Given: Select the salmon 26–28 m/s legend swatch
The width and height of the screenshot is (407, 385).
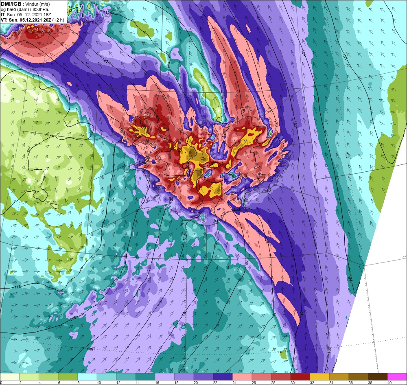Looking at the screenshot, I should tap(261, 377).
